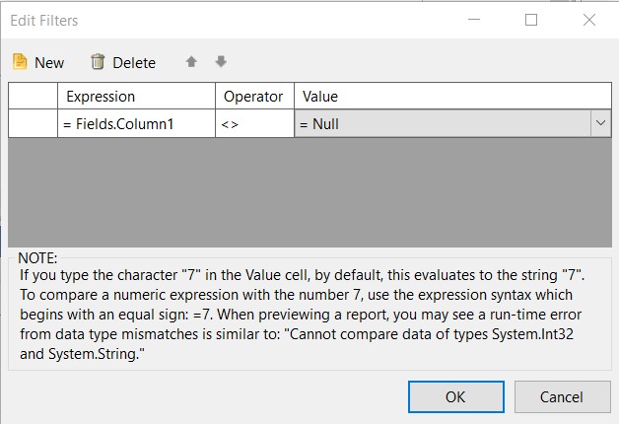Click the Expression column header

tap(136, 97)
